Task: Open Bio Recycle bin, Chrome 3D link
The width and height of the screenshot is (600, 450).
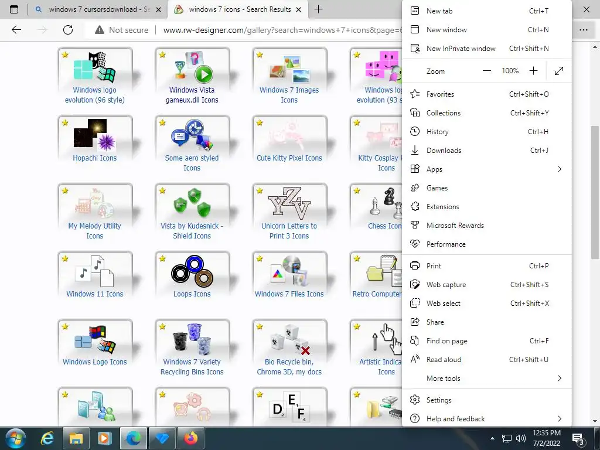Action: click(289, 367)
